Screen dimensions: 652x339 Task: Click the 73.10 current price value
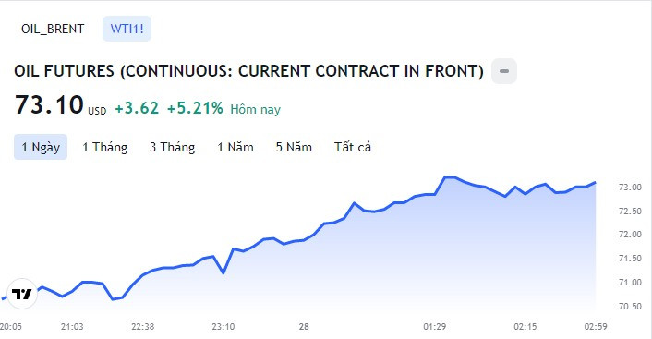click(49, 104)
